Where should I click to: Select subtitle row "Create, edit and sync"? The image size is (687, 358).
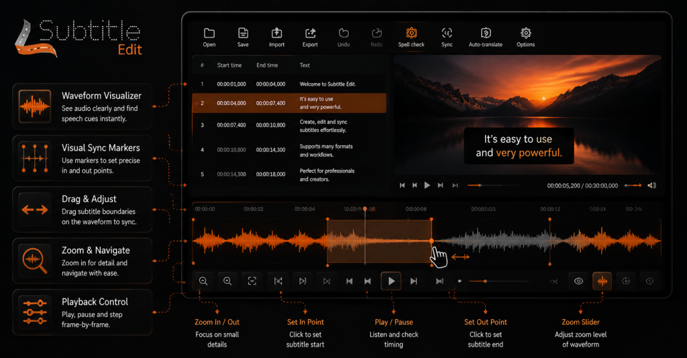coord(289,125)
